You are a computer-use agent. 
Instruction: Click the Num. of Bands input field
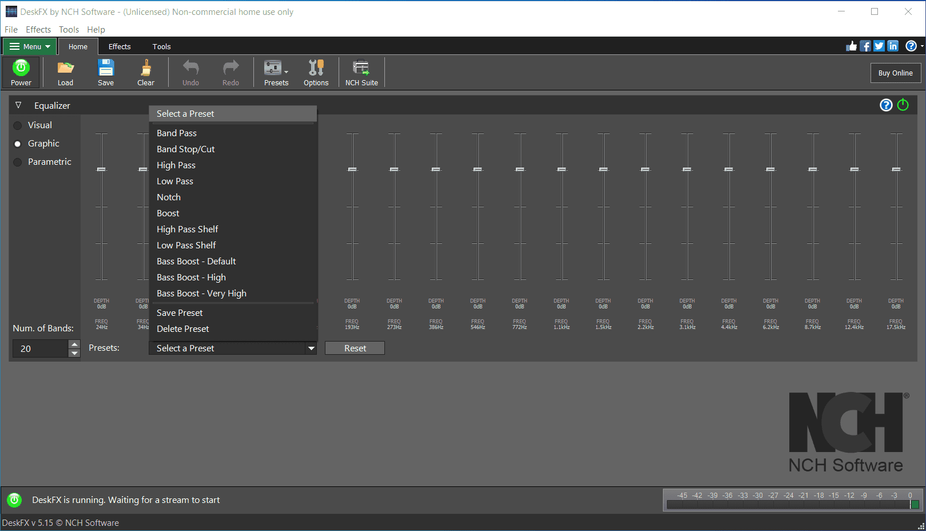point(40,348)
